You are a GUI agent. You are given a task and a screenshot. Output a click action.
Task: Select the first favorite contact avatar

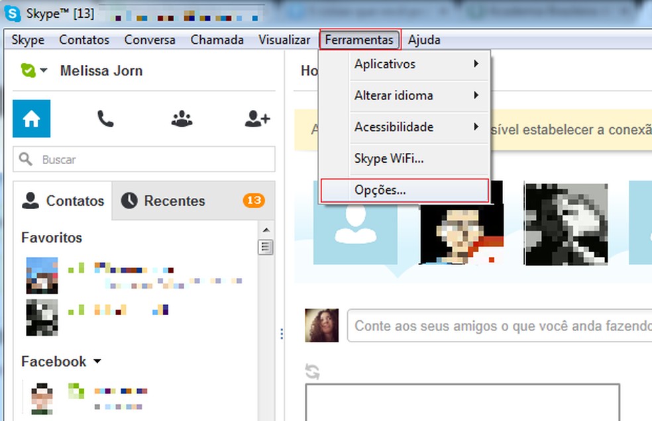pyautogui.click(x=42, y=275)
